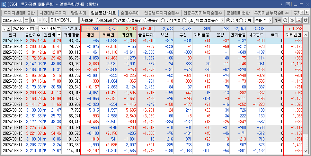The height and width of the screenshot is (156, 311).
Task: Switch to 업종별투자자순매수 tab
Action: (162, 13)
